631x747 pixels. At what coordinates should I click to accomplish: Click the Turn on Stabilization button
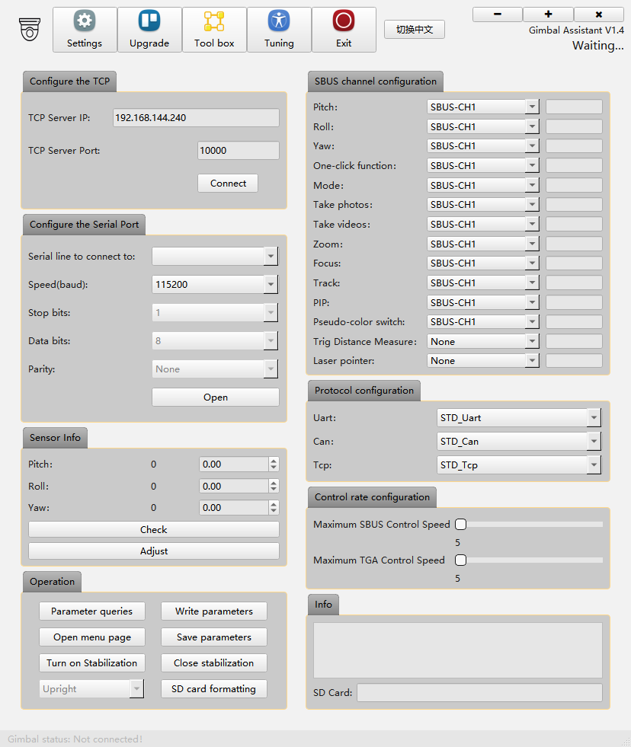point(91,663)
